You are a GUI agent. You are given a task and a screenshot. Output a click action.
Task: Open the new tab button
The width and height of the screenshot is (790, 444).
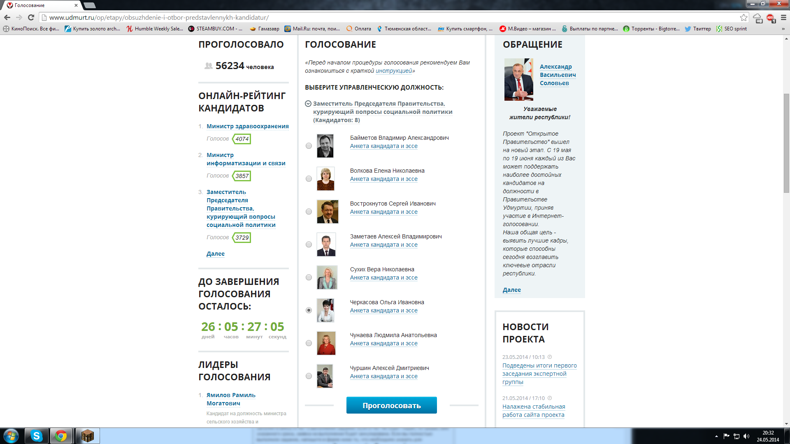89,5
